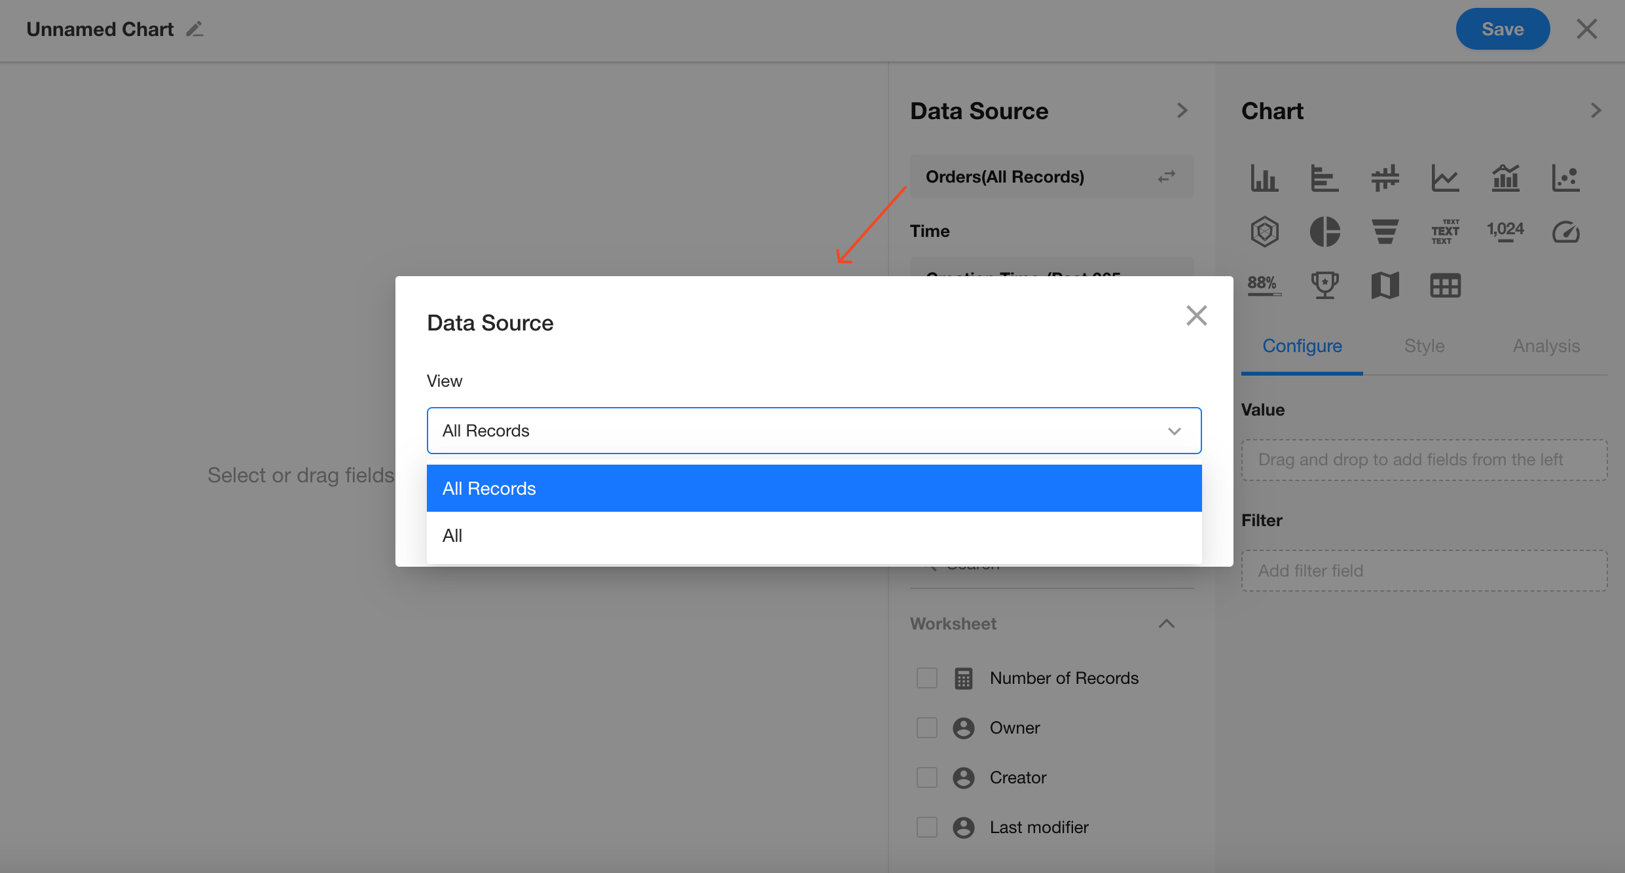
Task: Switch to the Style tab
Action: 1424,346
